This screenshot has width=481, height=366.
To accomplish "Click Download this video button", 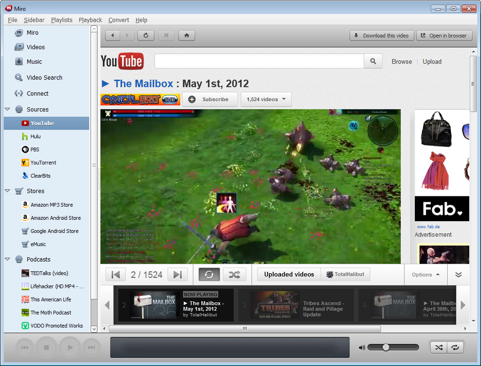I will pyautogui.click(x=382, y=36).
